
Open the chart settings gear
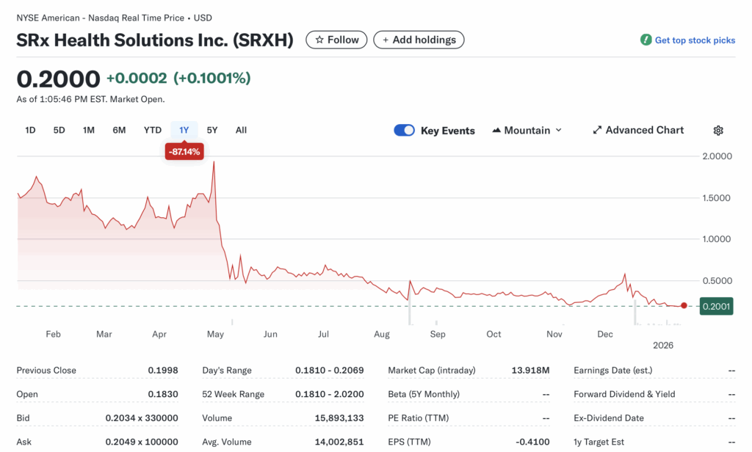[718, 130]
